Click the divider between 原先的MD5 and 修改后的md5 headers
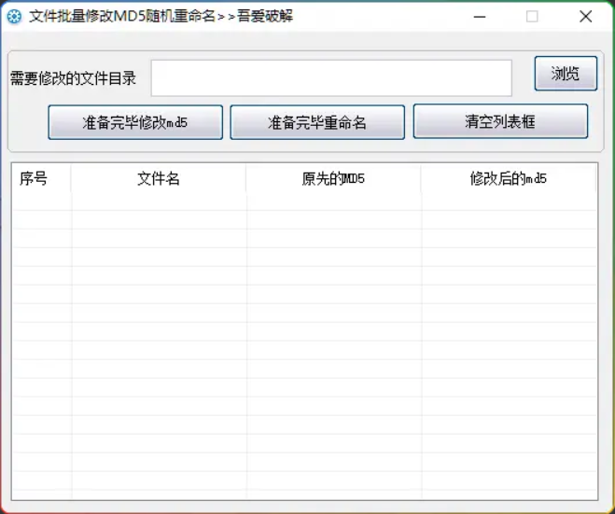 pos(421,179)
